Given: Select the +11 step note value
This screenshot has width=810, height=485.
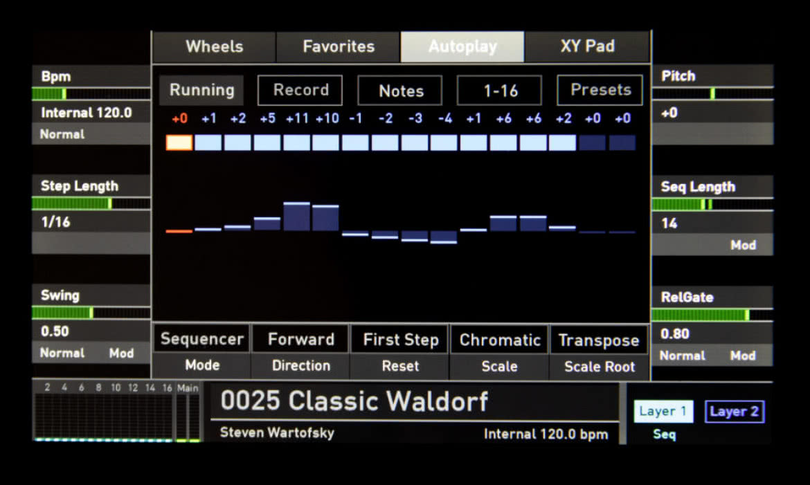Looking at the screenshot, I should pyautogui.click(x=297, y=119).
